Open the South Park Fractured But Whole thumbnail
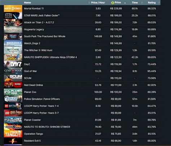Viewport: 171px width, 146px height. tap(13, 36)
